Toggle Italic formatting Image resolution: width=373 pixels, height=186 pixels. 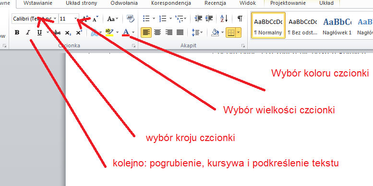pyautogui.click(x=28, y=33)
